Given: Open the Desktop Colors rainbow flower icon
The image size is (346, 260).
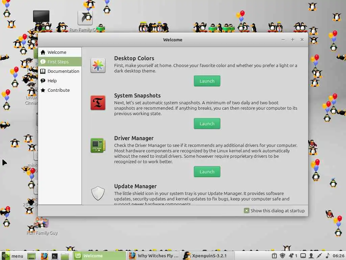Looking at the screenshot, I should click(x=98, y=65).
